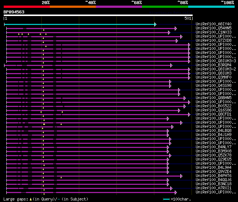
Task: Select the UniRef100_Q9VZE4 label
Action: pyautogui.click(x=213, y=172)
